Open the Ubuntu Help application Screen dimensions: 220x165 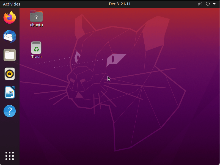coord(10,111)
